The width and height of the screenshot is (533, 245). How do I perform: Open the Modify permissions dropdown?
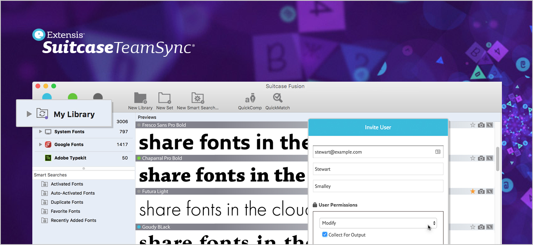(378, 223)
